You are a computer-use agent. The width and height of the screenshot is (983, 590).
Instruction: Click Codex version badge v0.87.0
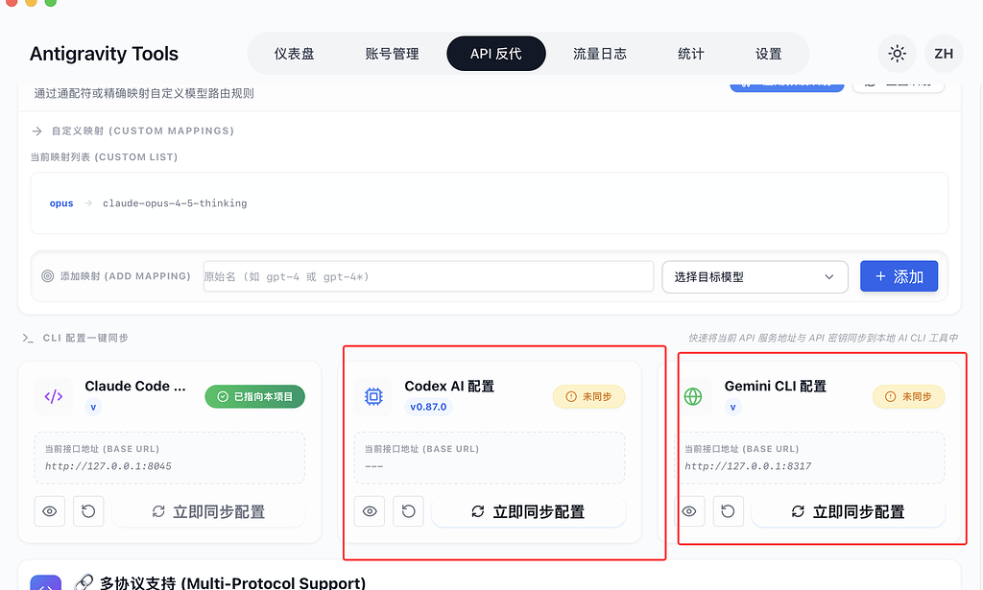tap(428, 407)
